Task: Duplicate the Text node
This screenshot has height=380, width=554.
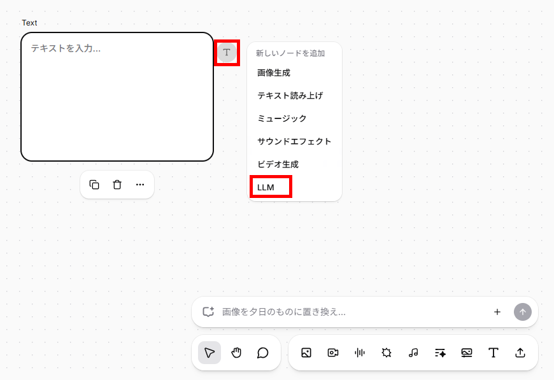Action: 94,185
